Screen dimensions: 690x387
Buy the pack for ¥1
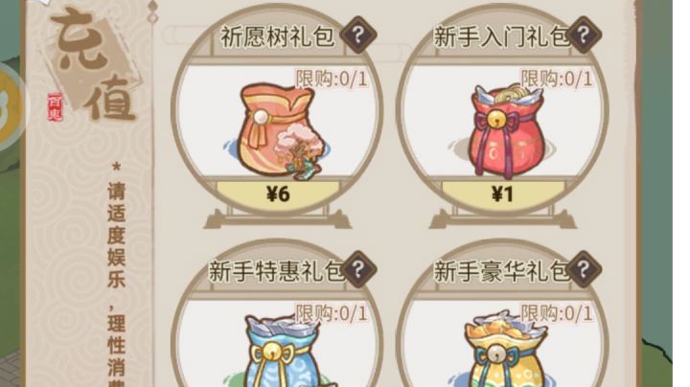503,193
